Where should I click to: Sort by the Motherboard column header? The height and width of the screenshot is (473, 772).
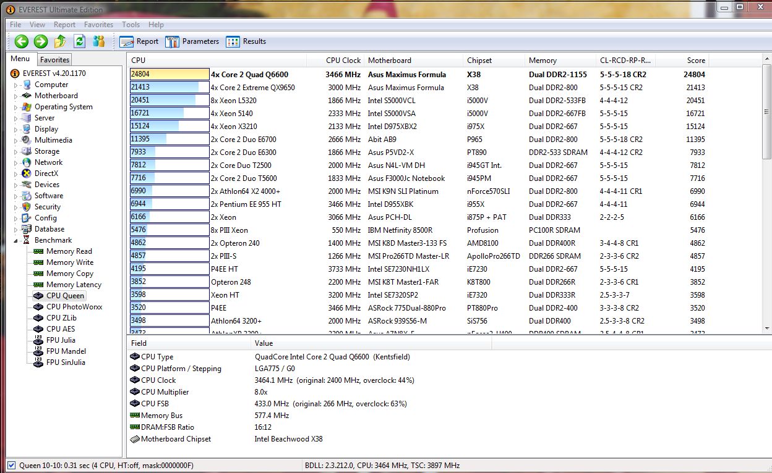413,61
